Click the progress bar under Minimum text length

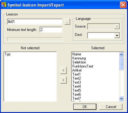point(35,39)
